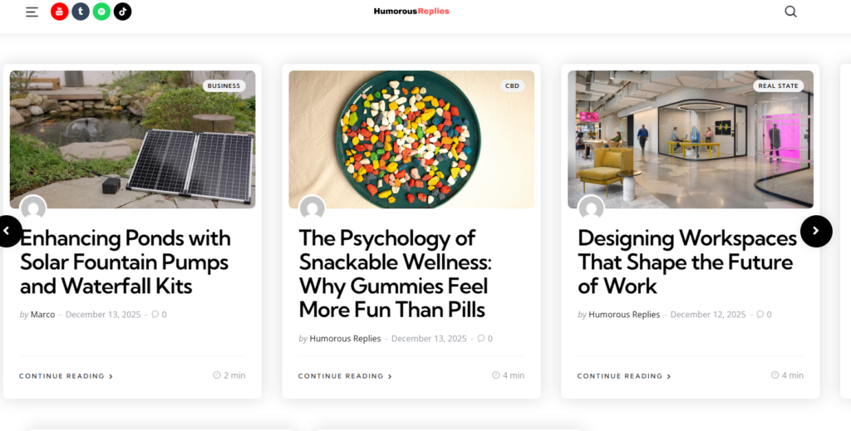Click the HumorousReplies site logo
Image resolution: width=851 pixels, height=431 pixels.
(x=411, y=12)
